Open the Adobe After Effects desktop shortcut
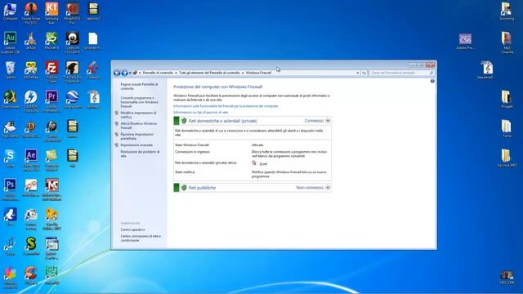The height and width of the screenshot is (294, 523). click(x=31, y=160)
